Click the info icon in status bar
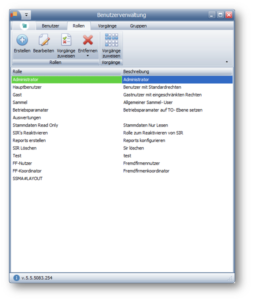Screen dimensions: 253x301 click(x=17, y=278)
